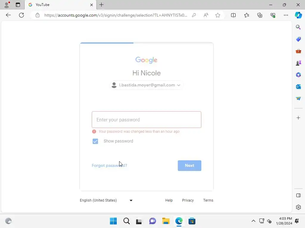Screen dimensions: 305x228
Task: Open the sidebar Shopping tag
Action: point(298,39)
